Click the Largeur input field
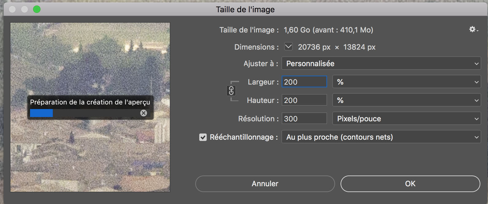Screen dimensions: 488x204 [304, 82]
